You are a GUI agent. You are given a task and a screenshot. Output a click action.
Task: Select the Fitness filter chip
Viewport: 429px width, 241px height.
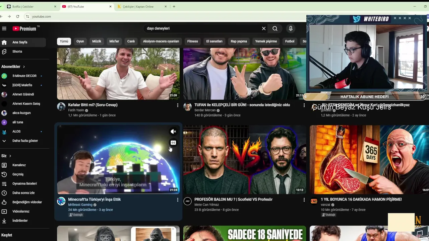193,41
